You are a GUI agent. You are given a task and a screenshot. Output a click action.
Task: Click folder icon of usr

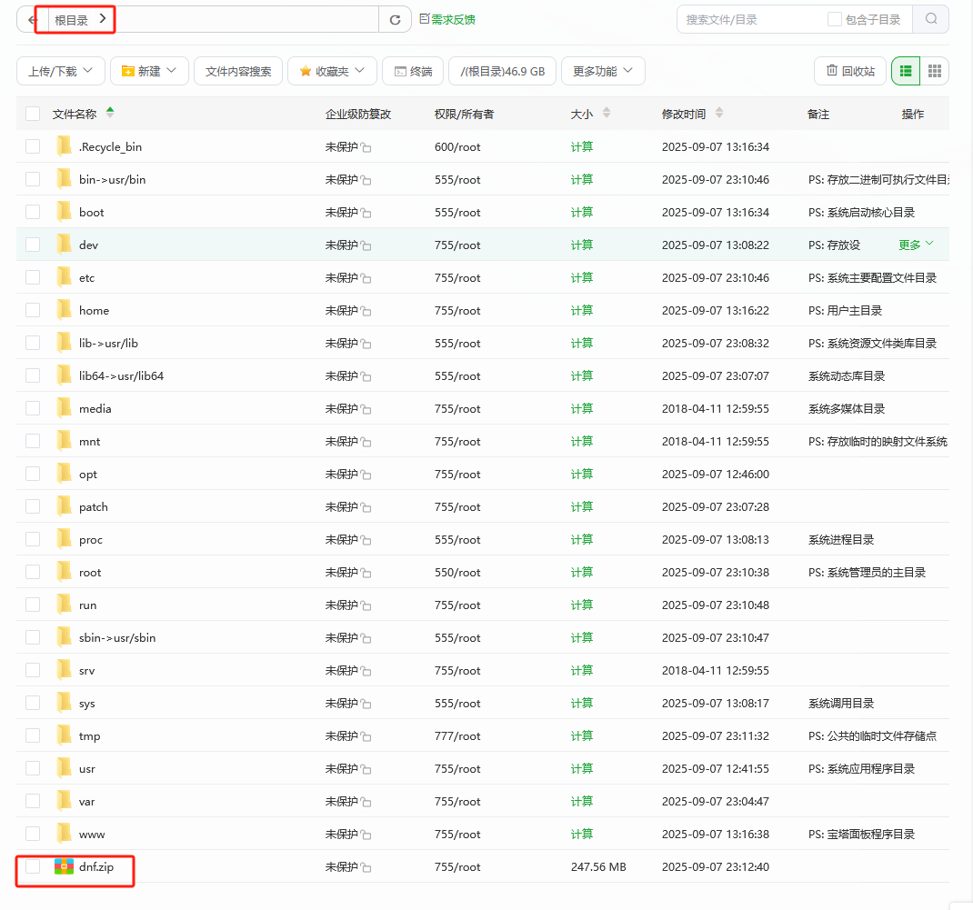64,768
